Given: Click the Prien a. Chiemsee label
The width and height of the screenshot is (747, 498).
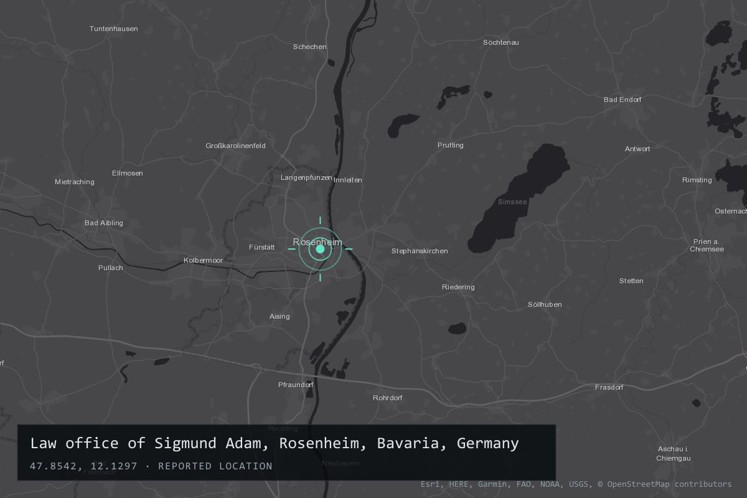Looking at the screenshot, I should click(707, 245).
